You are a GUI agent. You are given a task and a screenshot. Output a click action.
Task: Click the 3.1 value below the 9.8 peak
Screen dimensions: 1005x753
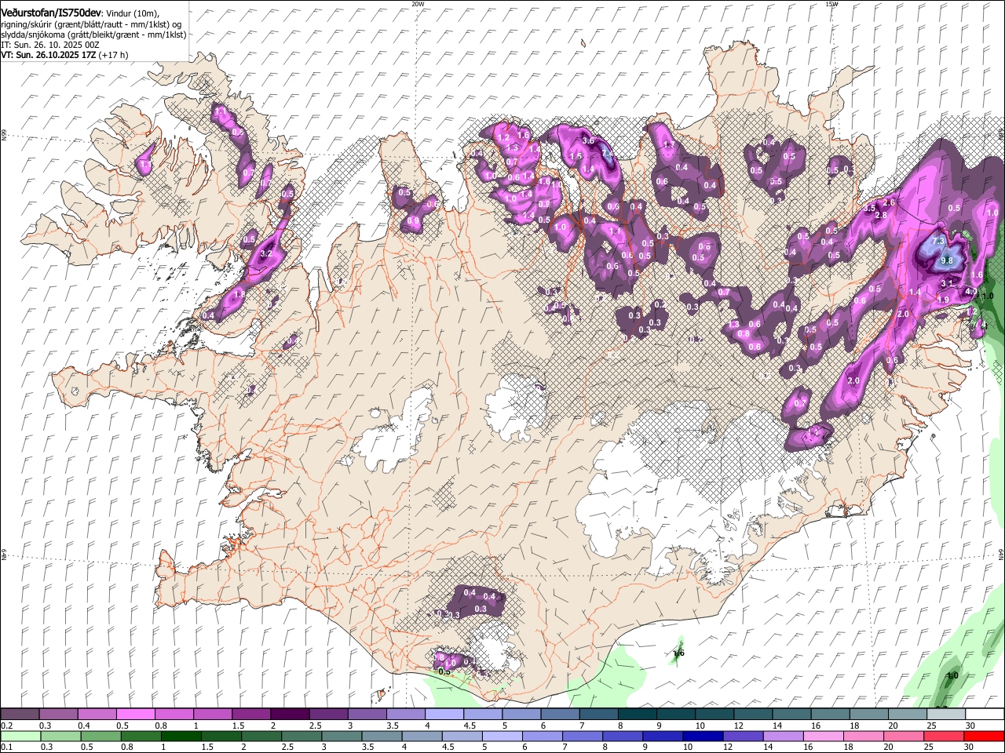[946, 283]
